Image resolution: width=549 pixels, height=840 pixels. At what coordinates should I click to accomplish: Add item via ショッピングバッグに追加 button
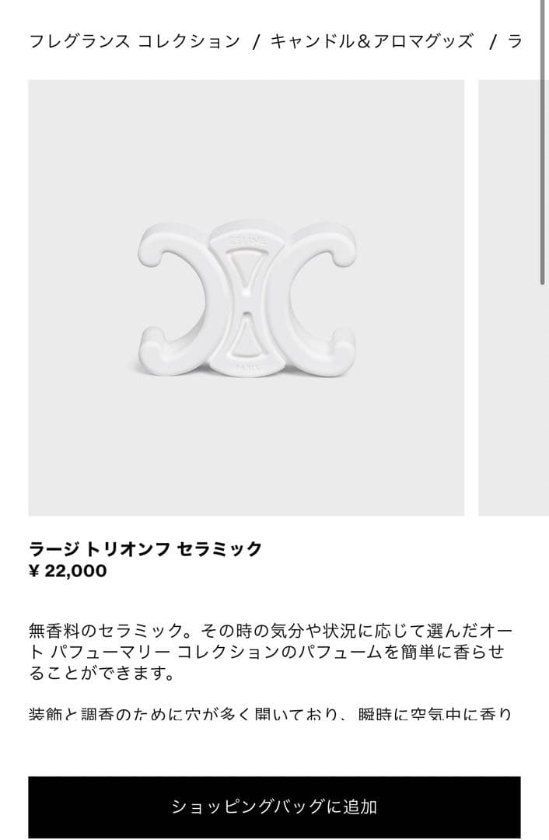pos(274,807)
